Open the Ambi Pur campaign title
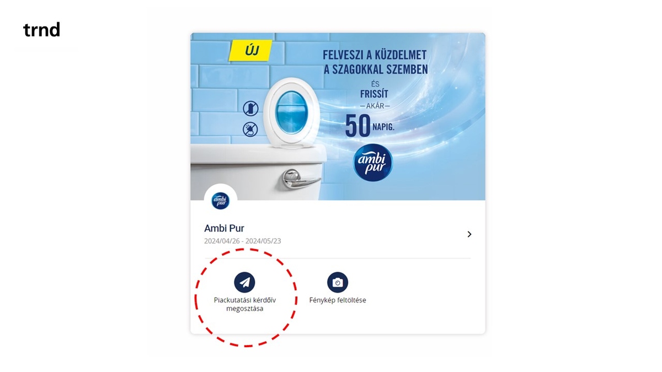The image size is (662, 372). coord(224,228)
